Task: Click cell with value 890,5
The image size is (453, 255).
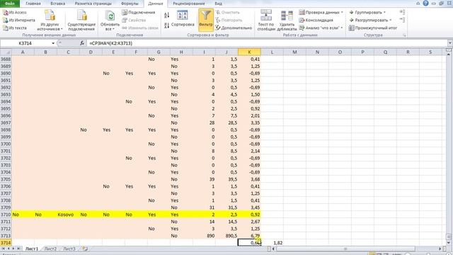Action: [x=226, y=236]
